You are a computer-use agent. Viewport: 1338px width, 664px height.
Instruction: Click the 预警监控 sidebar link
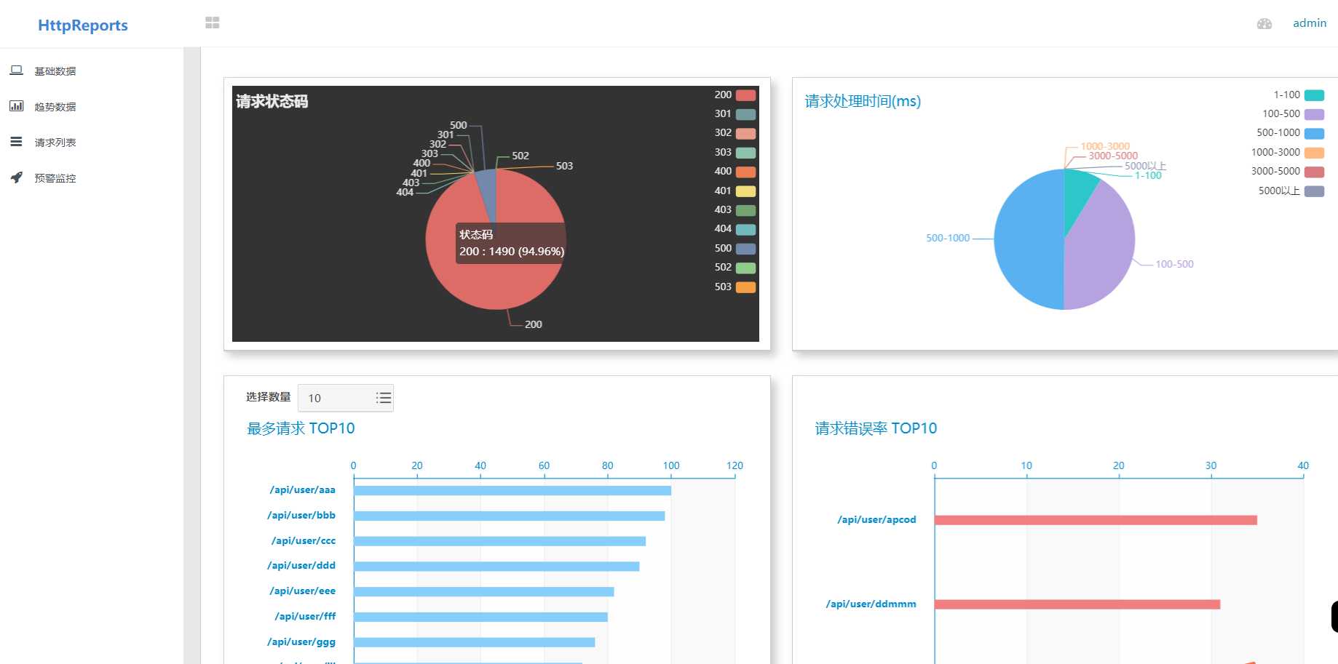point(55,178)
